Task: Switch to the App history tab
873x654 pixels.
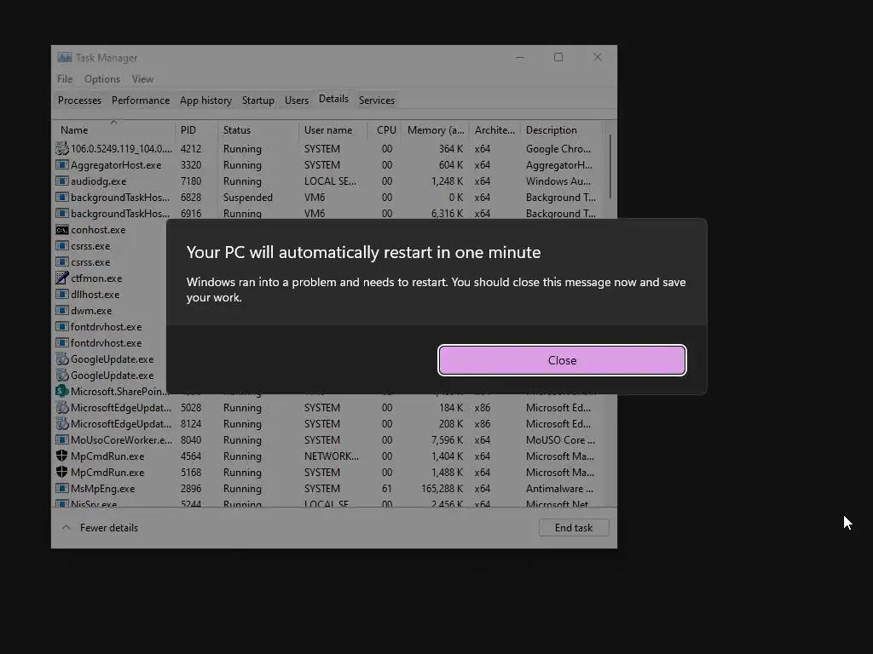Action: (205, 100)
